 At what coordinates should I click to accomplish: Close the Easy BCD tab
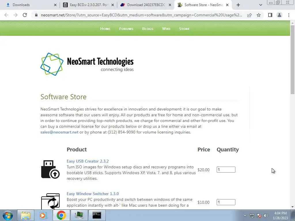113,5
